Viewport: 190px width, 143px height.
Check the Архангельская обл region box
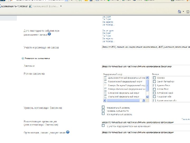coord(154,100)
